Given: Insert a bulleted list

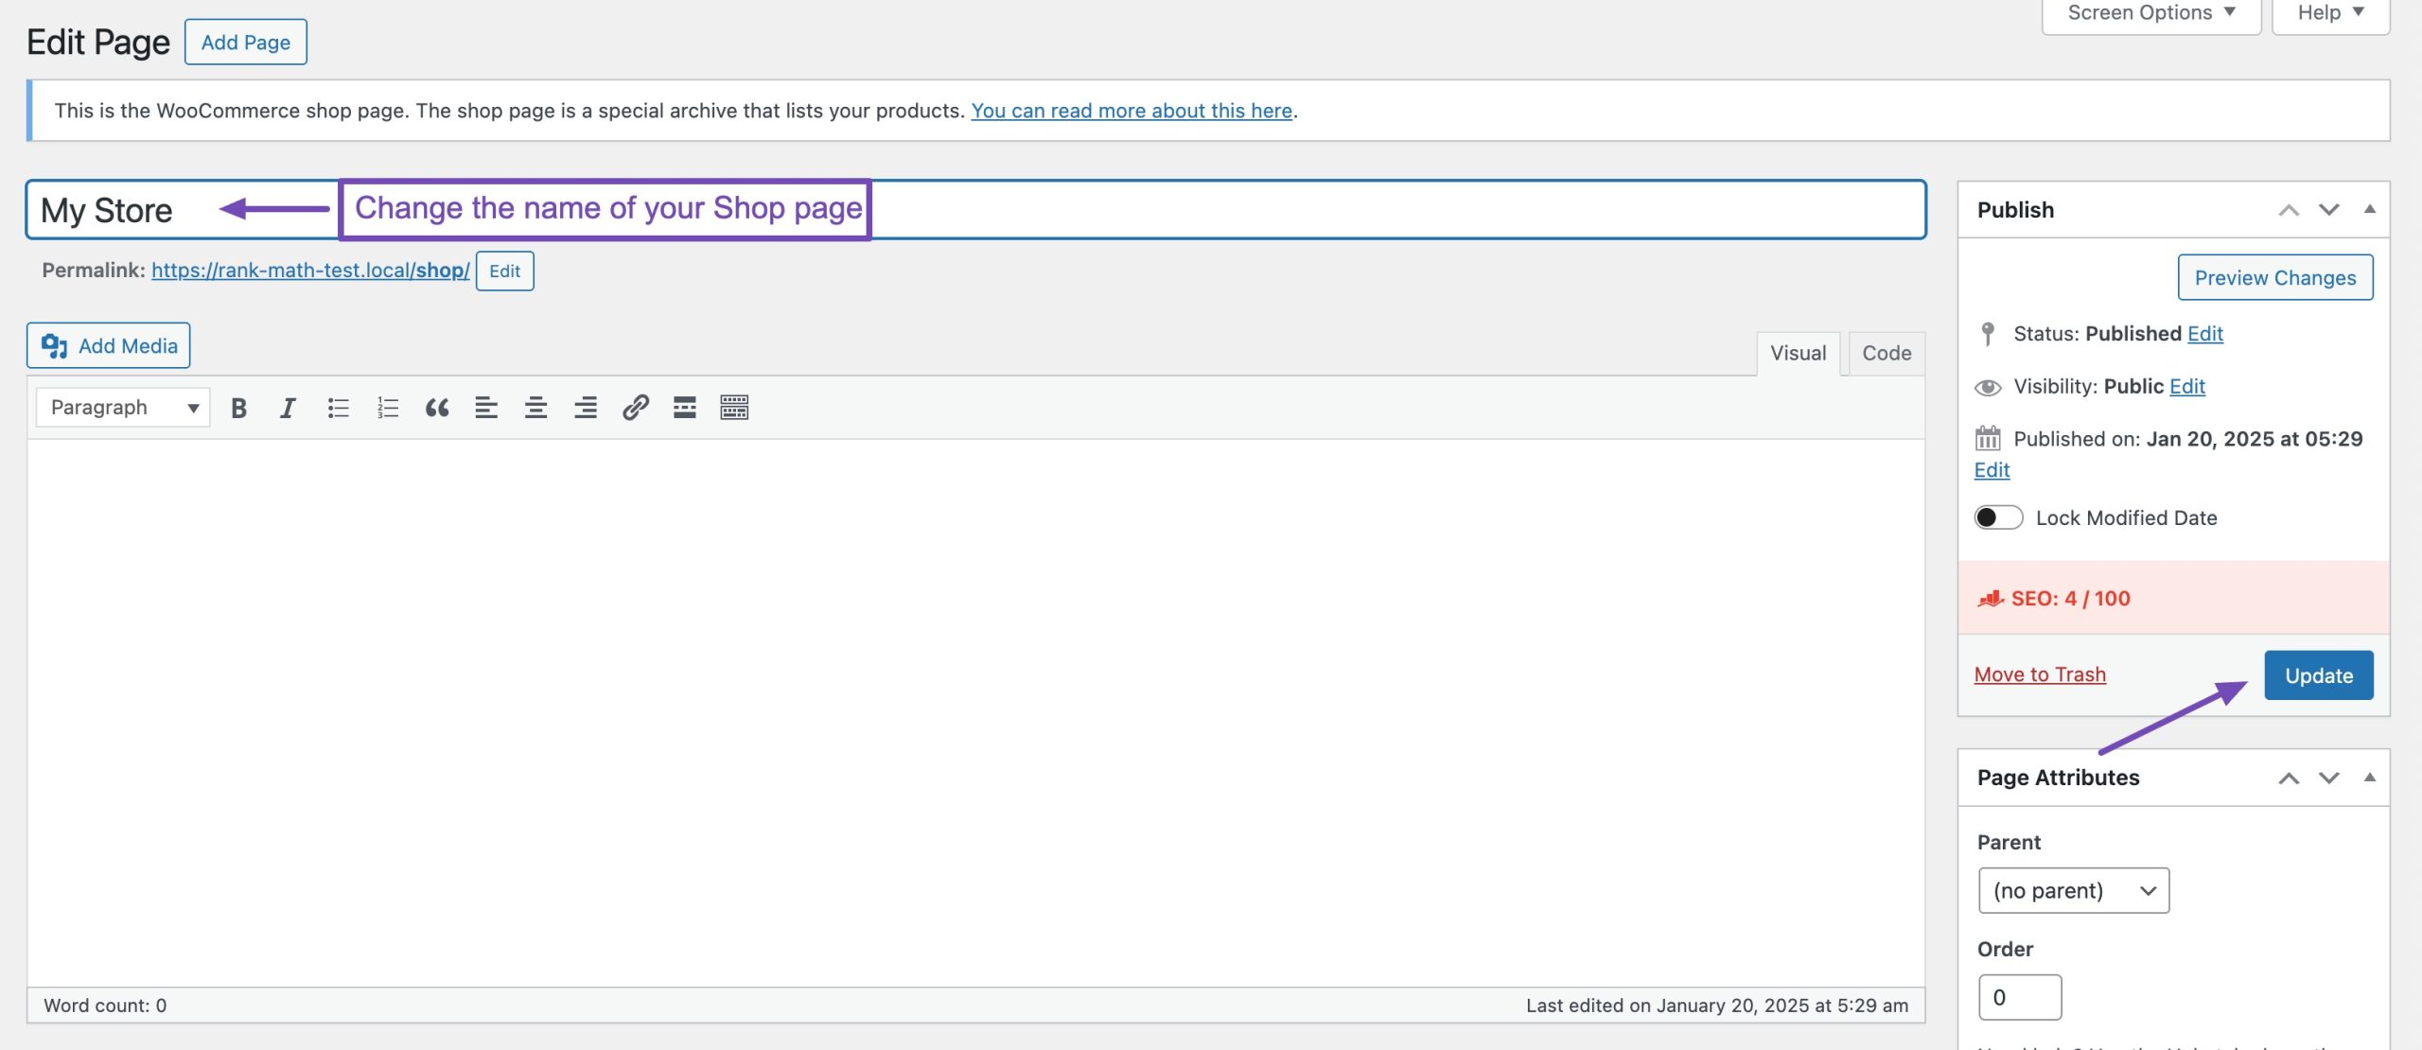Looking at the screenshot, I should tap(338, 408).
